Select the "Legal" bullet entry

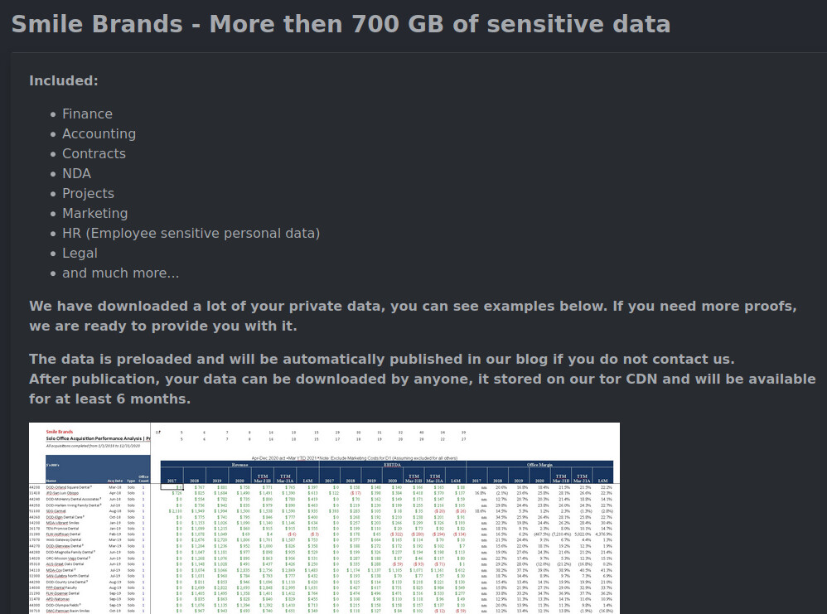point(80,254)
